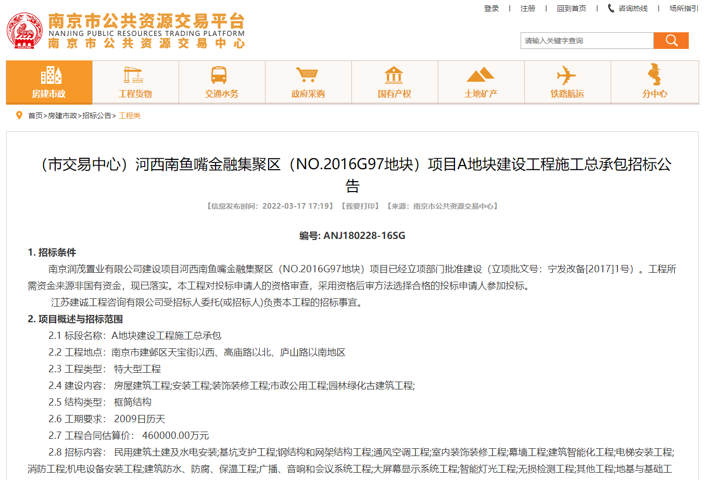This screenshot has height=480, width=707.
Task: Open the 注册 register link
Action: coord(527,8)
